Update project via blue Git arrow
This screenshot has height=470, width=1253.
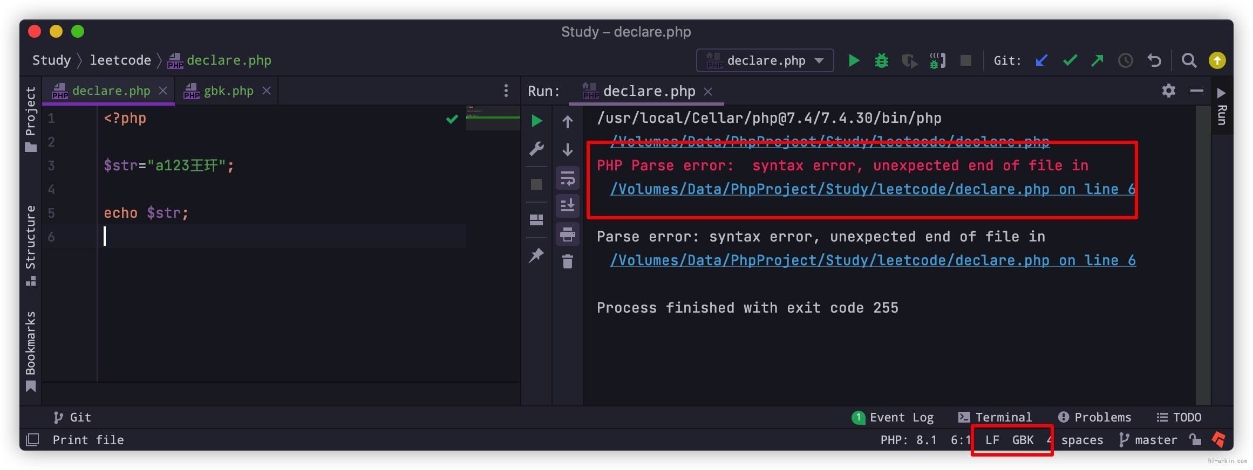click(1041, 60)
